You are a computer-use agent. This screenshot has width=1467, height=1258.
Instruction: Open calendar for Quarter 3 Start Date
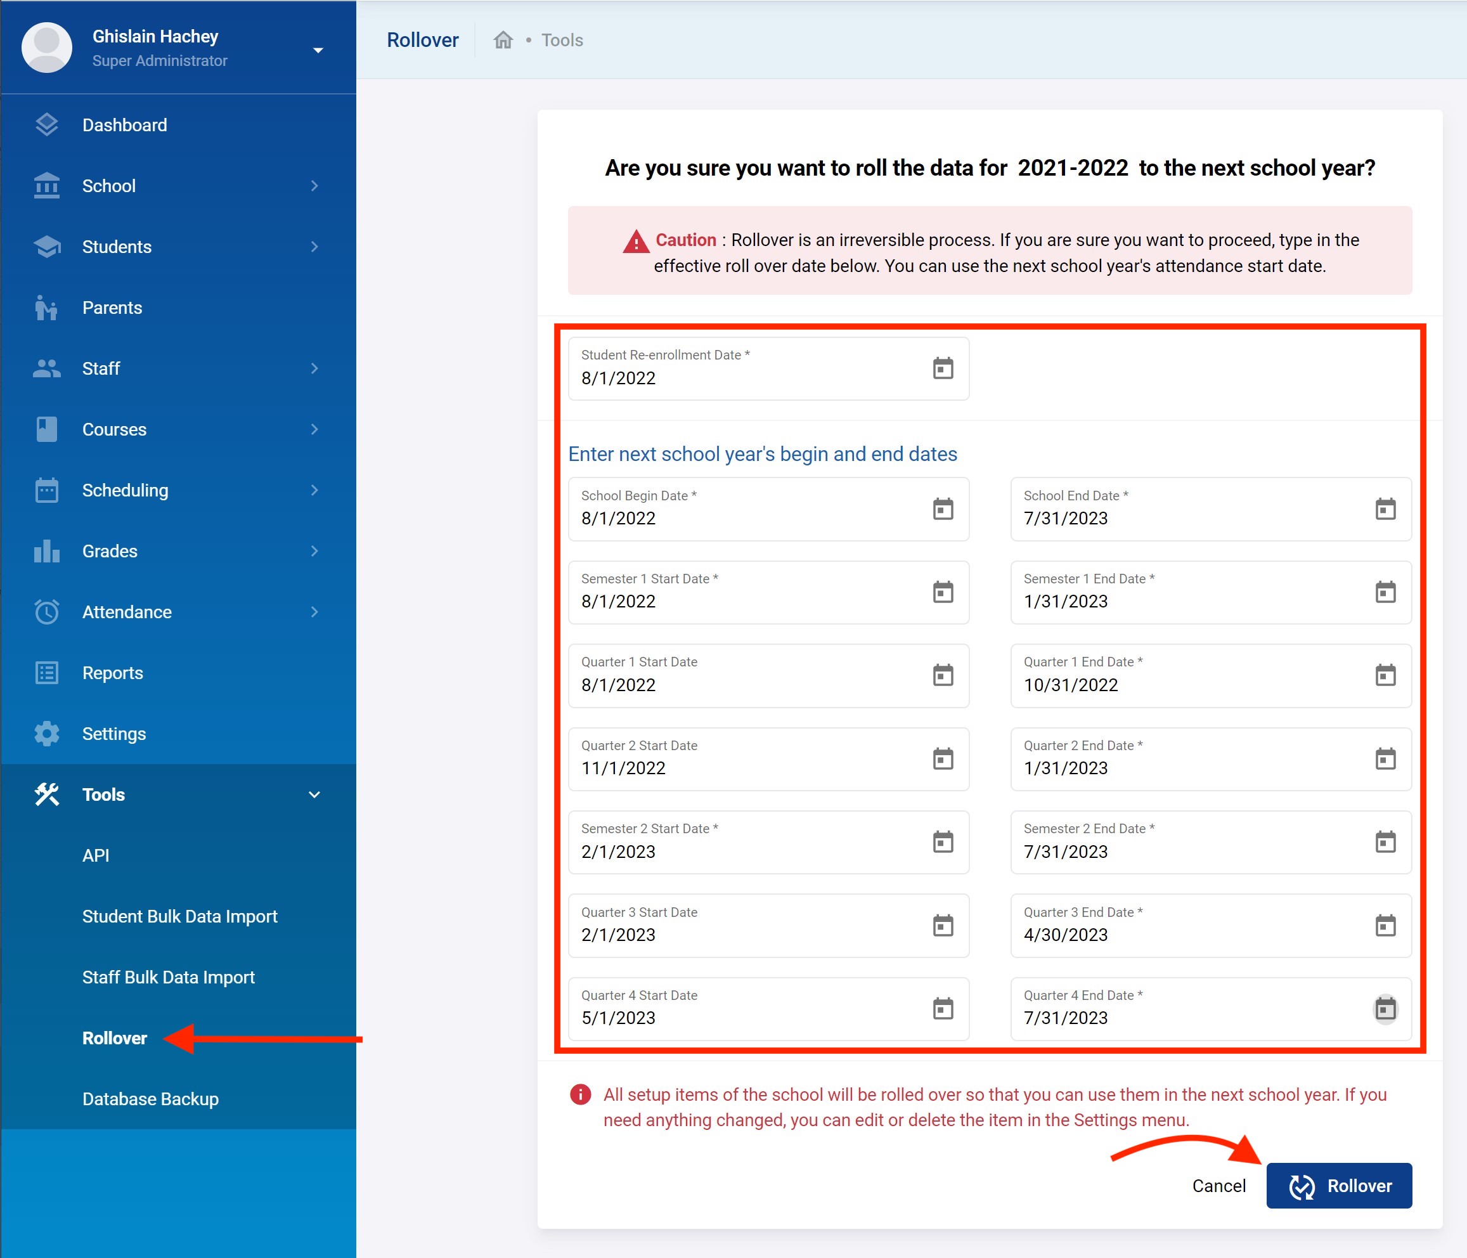click(942, 925)
